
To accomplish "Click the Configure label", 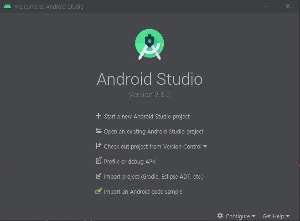I will click(238, 216).
